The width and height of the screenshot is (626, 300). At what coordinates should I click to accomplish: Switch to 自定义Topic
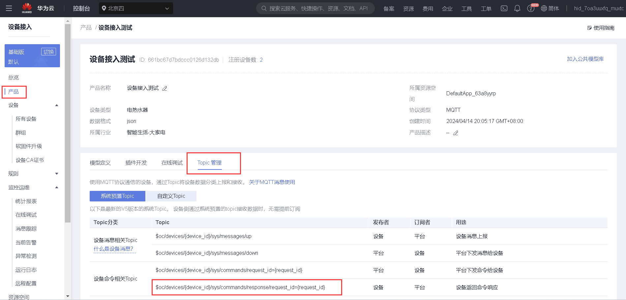coord(171,196)
